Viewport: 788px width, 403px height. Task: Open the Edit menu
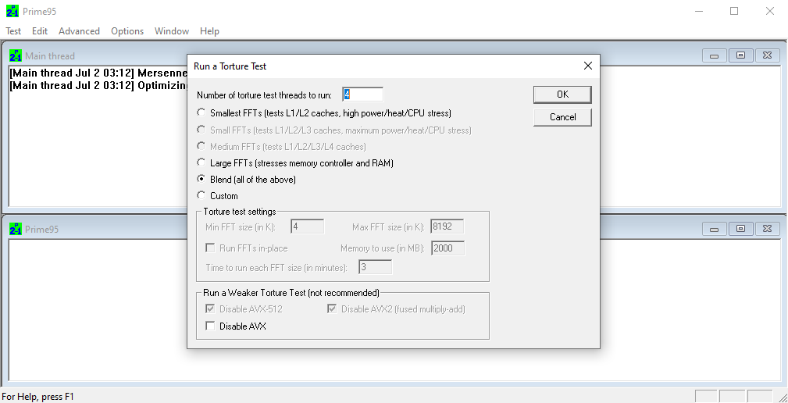[40, 31]
